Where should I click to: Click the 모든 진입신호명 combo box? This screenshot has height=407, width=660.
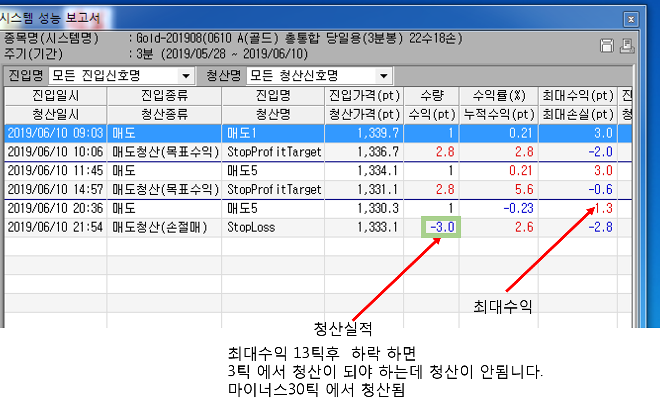coord(121,76)
